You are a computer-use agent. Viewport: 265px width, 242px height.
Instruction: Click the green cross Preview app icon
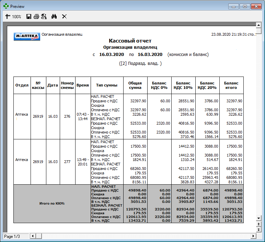coord(6,6)
